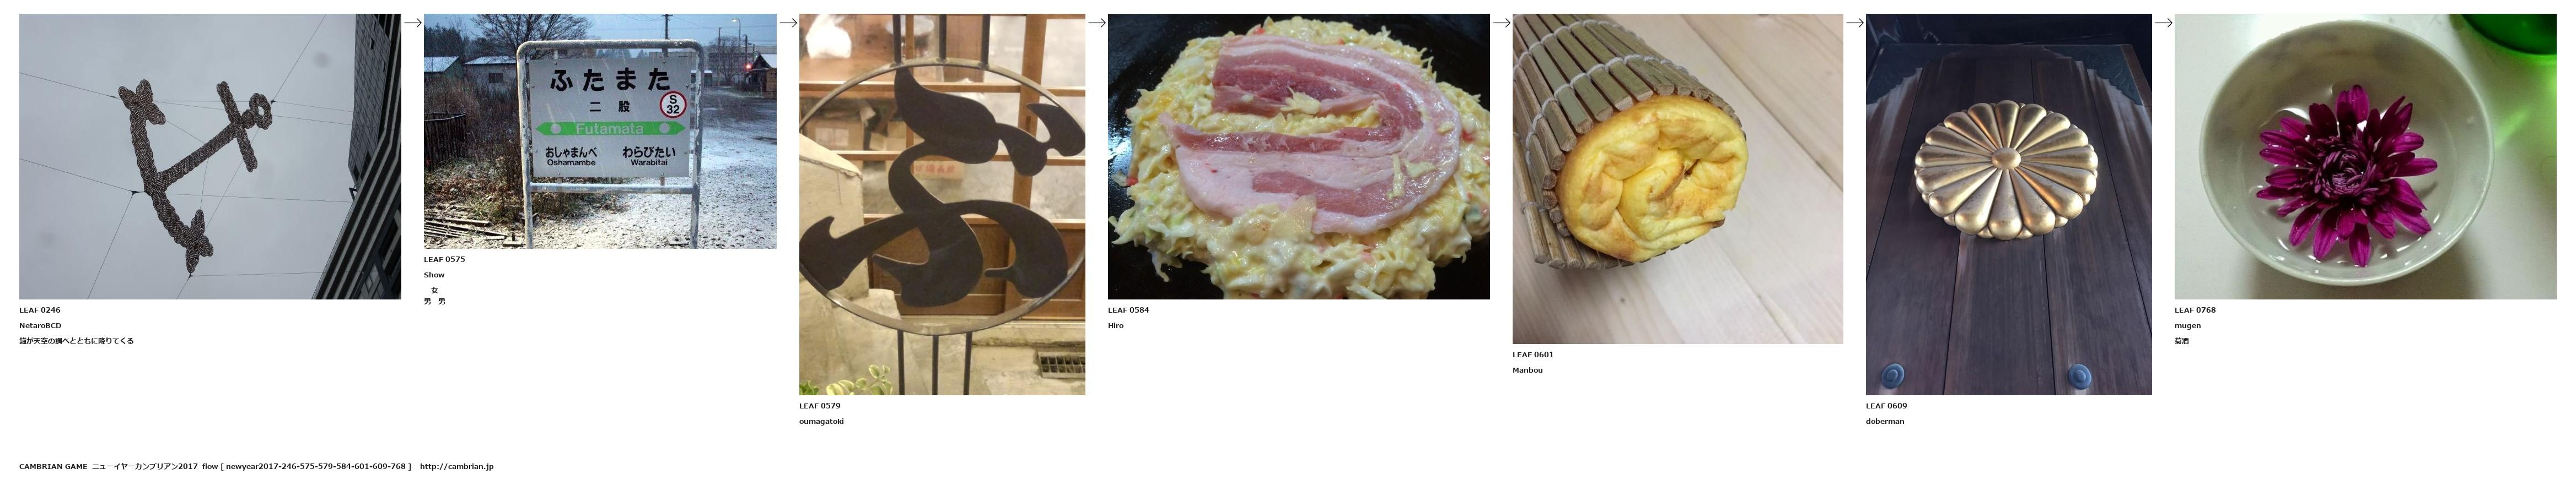Open the purple flower in bowl photo
This screenshot has height=480, width=2576.
[x=2365, y=156]
